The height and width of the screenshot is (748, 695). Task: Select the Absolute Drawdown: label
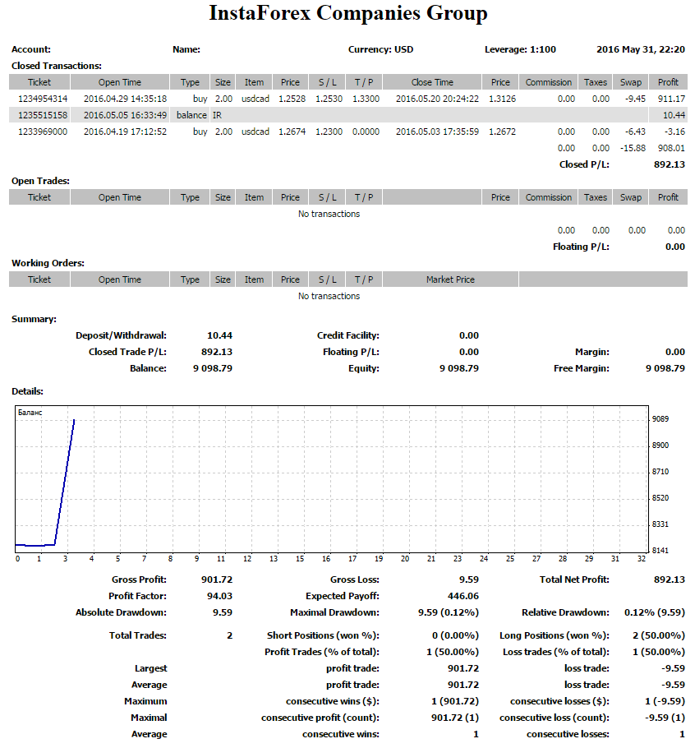(x=121, y=612)
